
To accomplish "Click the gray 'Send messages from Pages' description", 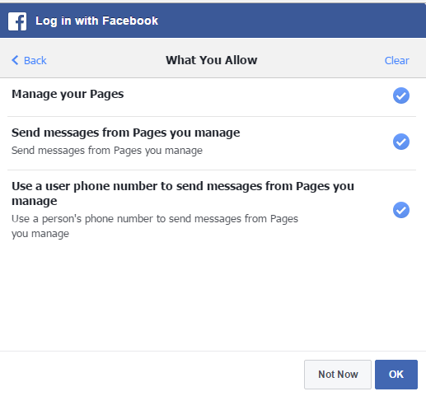I will 107,151.
